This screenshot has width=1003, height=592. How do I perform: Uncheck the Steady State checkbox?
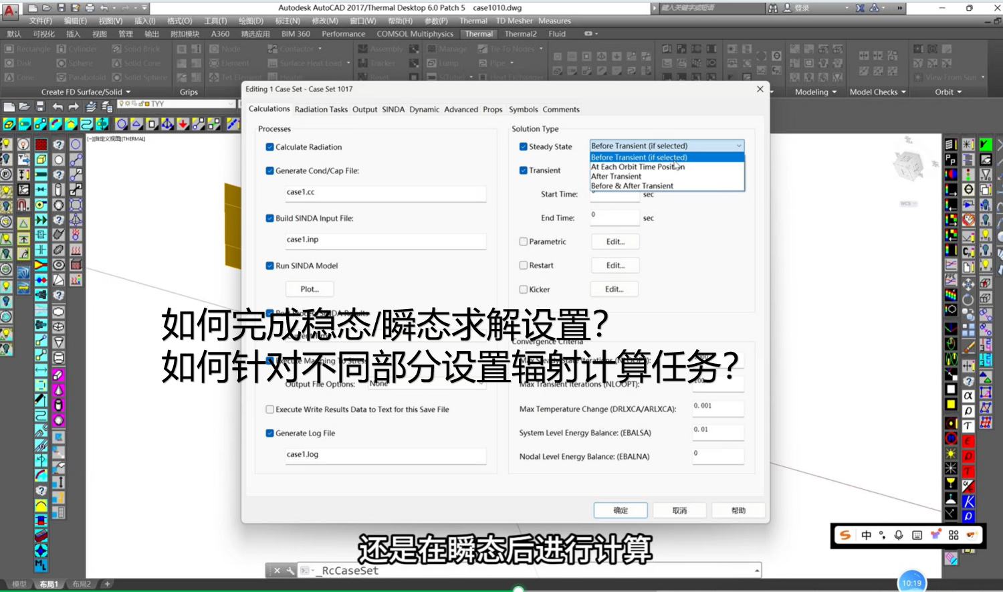click(x=524, y=146)
